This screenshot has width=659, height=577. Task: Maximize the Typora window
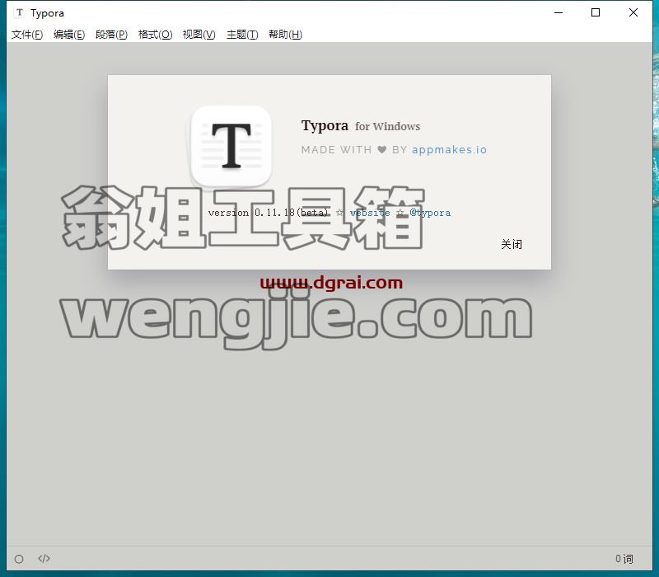596,12
